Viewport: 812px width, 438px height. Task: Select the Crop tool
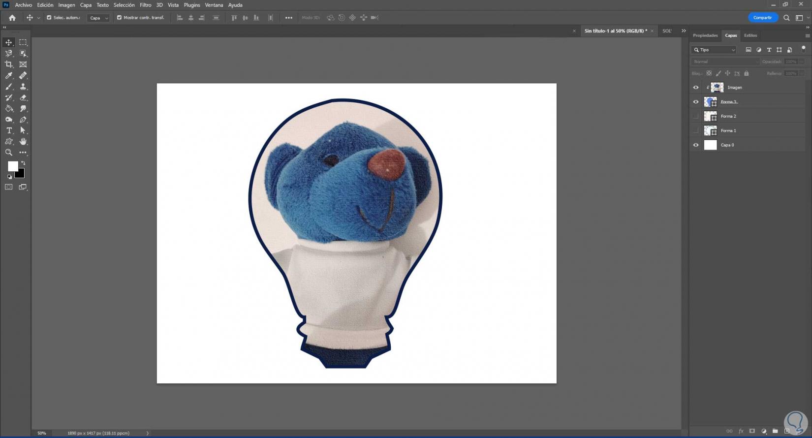9,64
